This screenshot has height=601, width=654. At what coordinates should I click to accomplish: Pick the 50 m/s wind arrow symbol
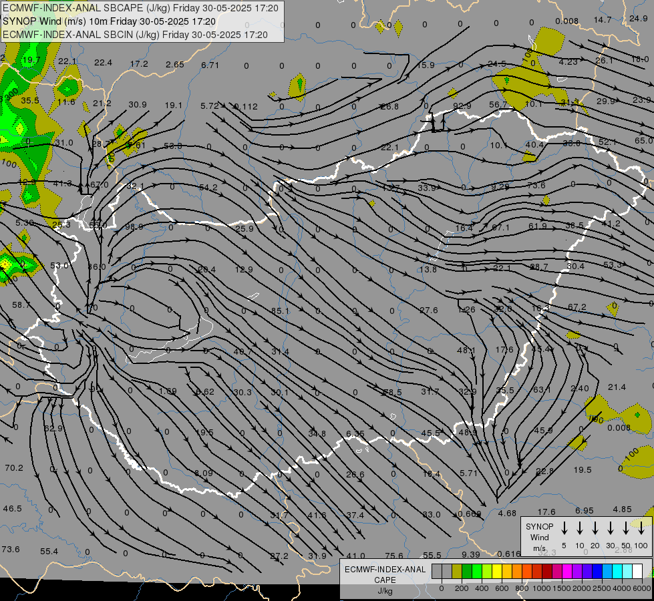tap(626, 528)
